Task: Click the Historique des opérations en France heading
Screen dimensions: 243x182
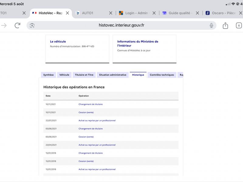Action: click(x=74, y=87)
